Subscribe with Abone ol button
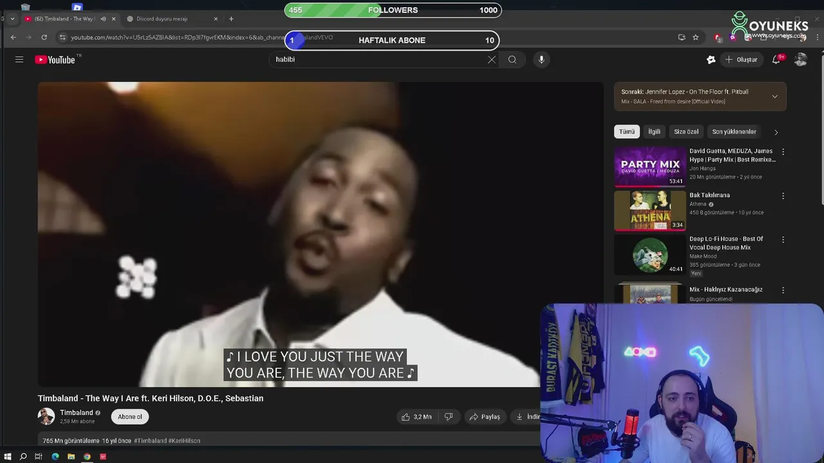 click(x=129, y=417)
